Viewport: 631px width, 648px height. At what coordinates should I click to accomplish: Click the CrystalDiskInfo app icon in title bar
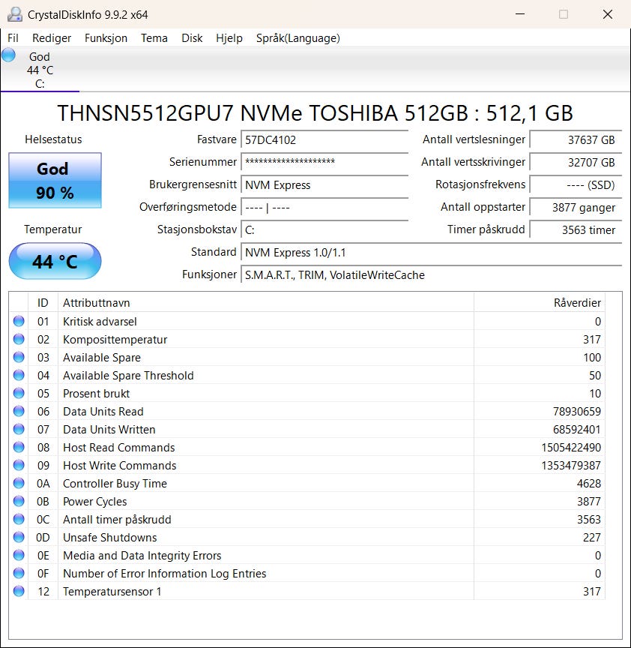click(14, 14)
